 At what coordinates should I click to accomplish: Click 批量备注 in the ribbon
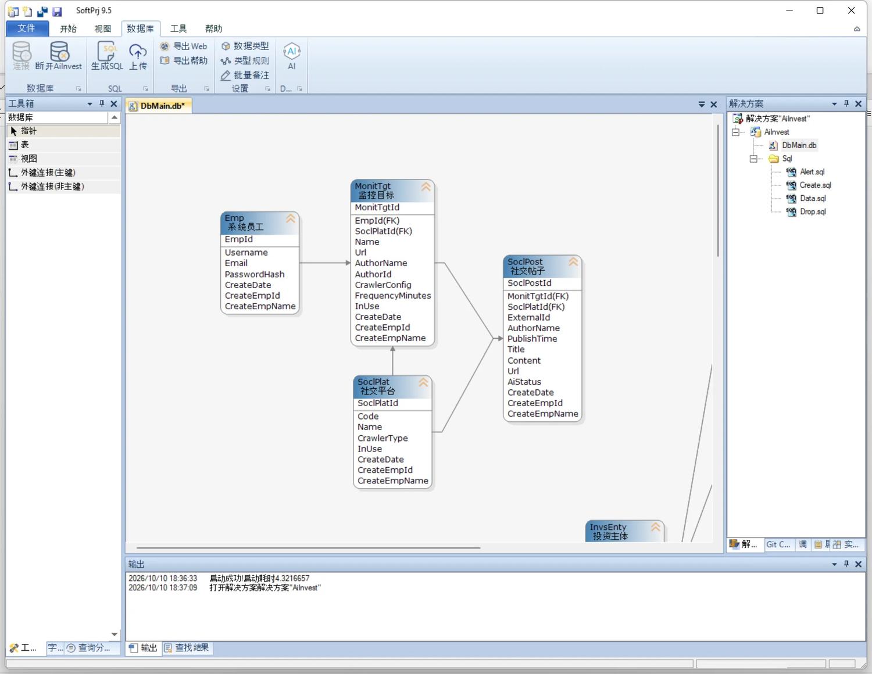pos(245,76)
